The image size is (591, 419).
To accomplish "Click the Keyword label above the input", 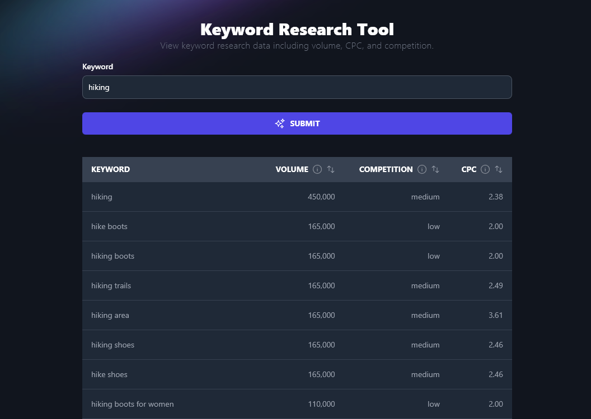I will (x=98, y=66).
